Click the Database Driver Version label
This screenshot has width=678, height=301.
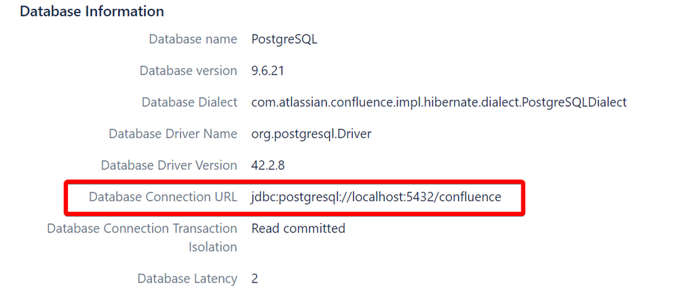pyautogui.click(x=169, y=165)
